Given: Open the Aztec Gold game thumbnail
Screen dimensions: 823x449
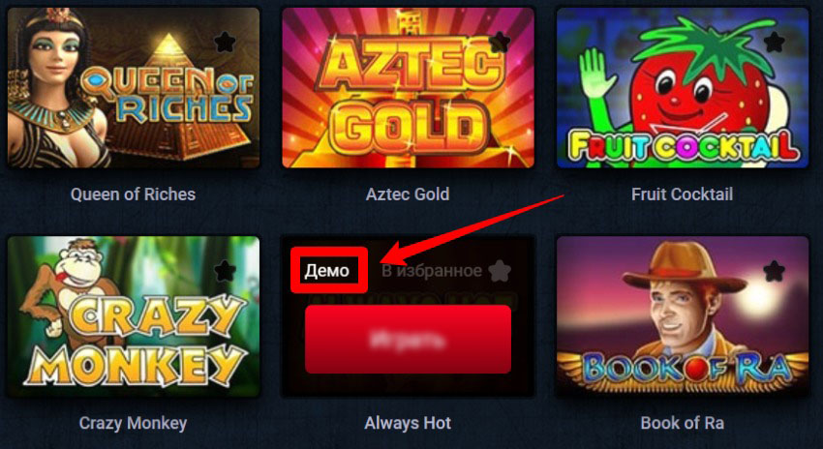Looking at the screenshot, I should pos(408,88).
